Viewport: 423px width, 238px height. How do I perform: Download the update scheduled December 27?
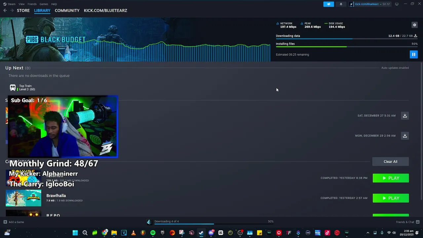(x=405, y=115)
